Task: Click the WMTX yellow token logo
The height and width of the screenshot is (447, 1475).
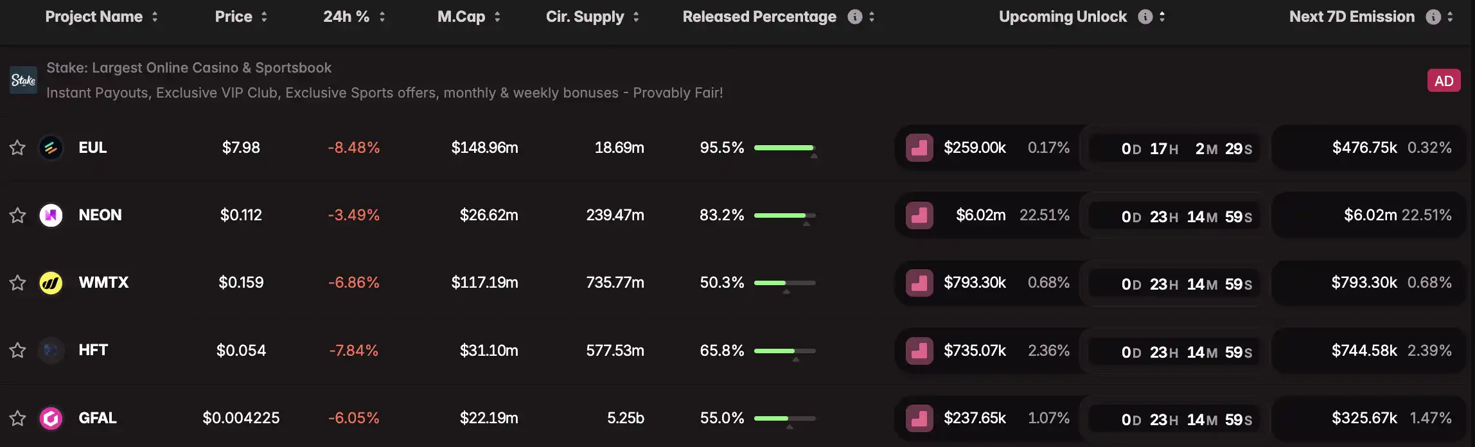Action: (51, 283)
